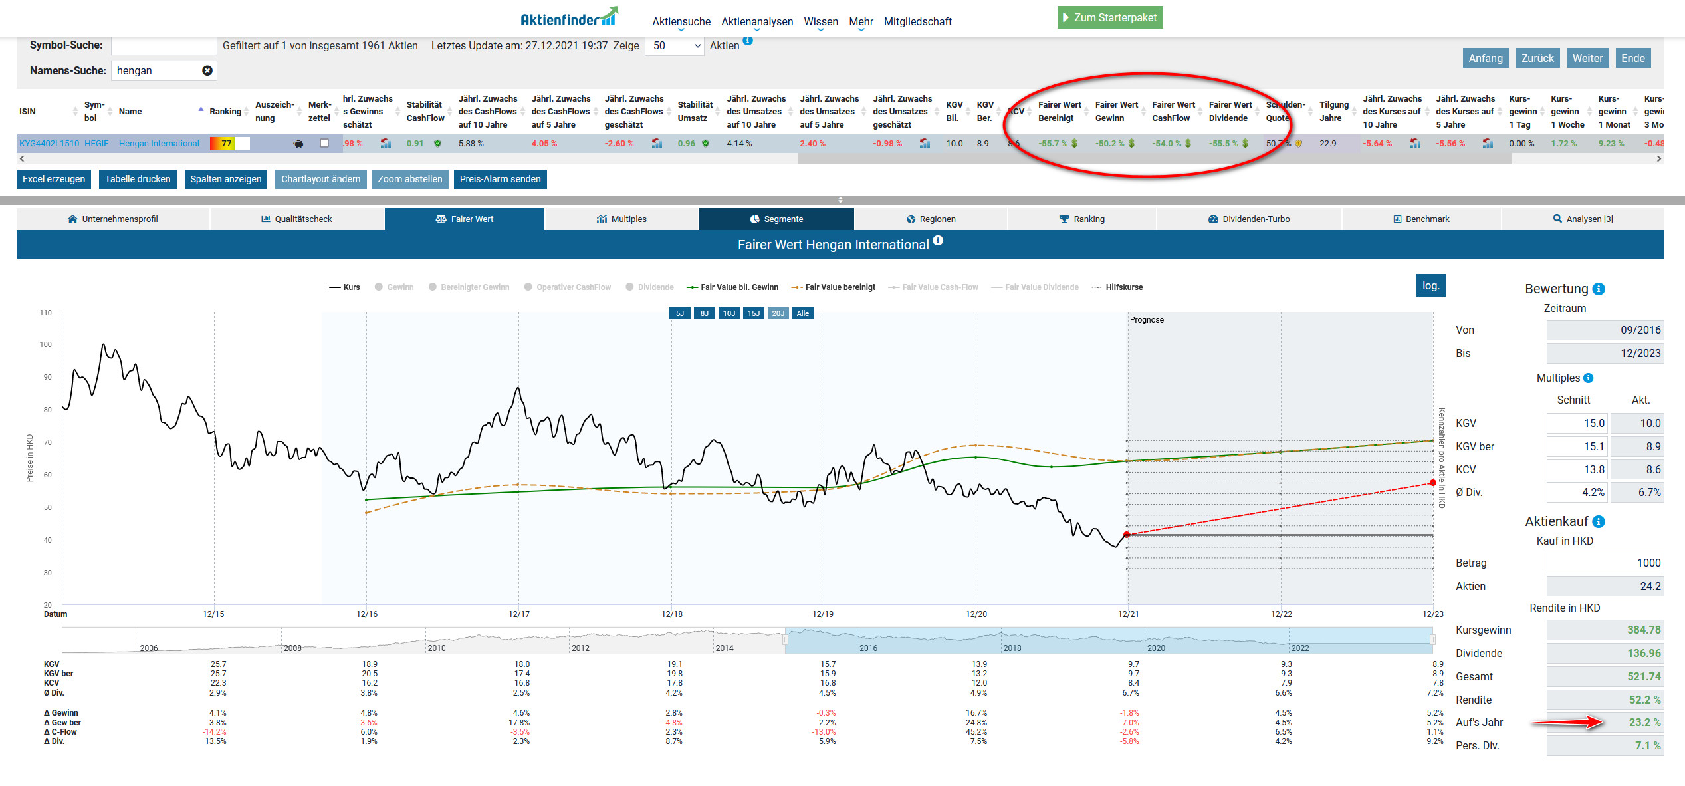Screen dimensions: 1685x786
Task: Click dollar icon next to -55.5 % fair value
Action: tap(1245, 144)
